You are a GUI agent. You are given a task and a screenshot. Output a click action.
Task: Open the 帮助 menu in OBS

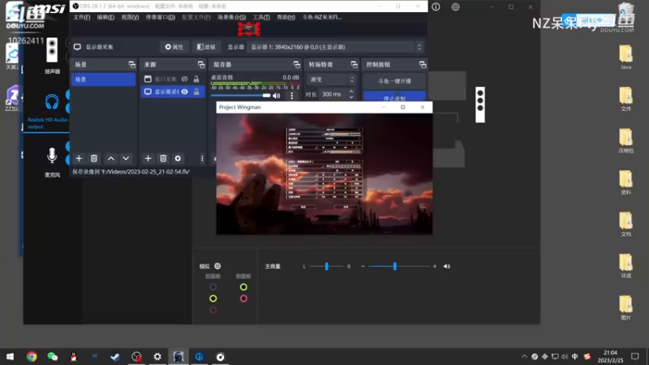(x=286, y=17)
